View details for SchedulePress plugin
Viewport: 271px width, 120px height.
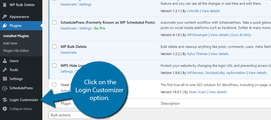(219, 35)
